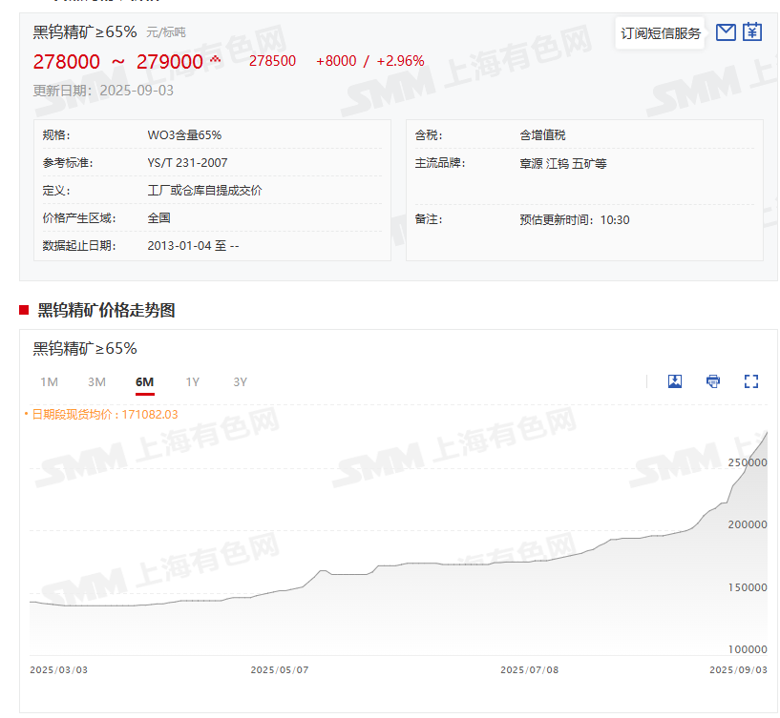The image size is (780, 718).
Task: Click the 订阅短信服务 button
Action: pyautogui.click(x=661, y=33)
